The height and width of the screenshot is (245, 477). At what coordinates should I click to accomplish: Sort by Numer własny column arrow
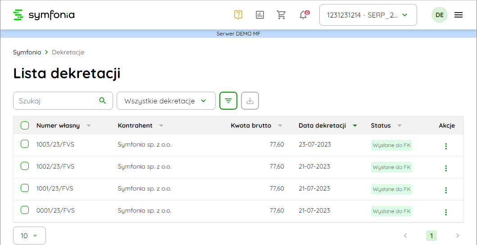pos(89,126)
